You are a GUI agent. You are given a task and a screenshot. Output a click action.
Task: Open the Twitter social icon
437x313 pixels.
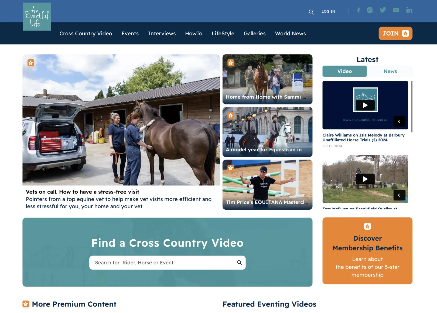[x=383, y=10]
